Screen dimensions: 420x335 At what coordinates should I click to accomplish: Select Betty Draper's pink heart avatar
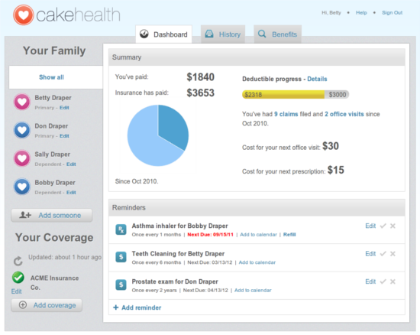click(22, 102)
